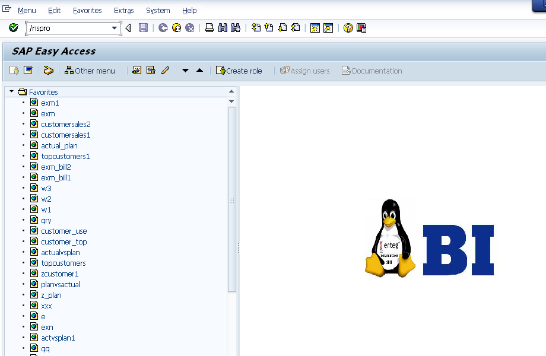546x356 pixels.
Task: Select the z_plan entry
Action: (51, 295)
